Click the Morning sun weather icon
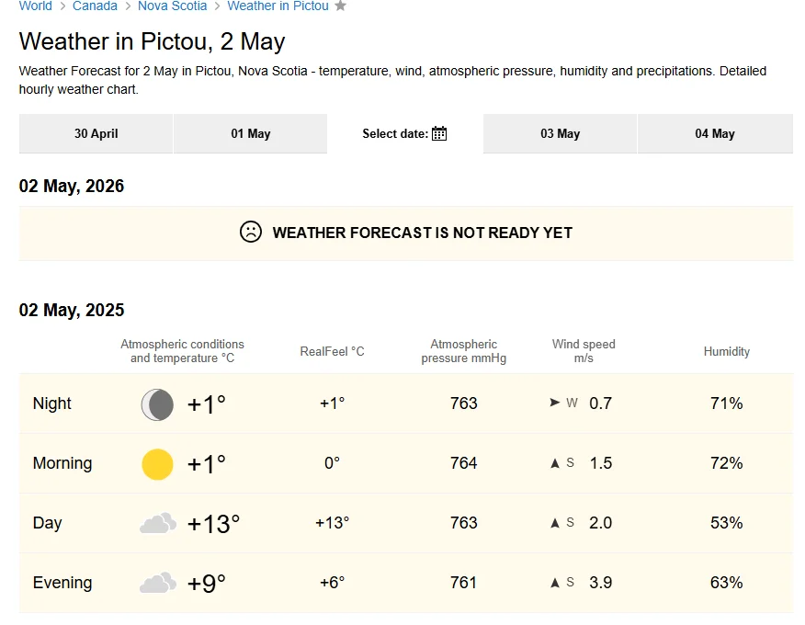This screenshot has height=625, width=805. [157, 463]
